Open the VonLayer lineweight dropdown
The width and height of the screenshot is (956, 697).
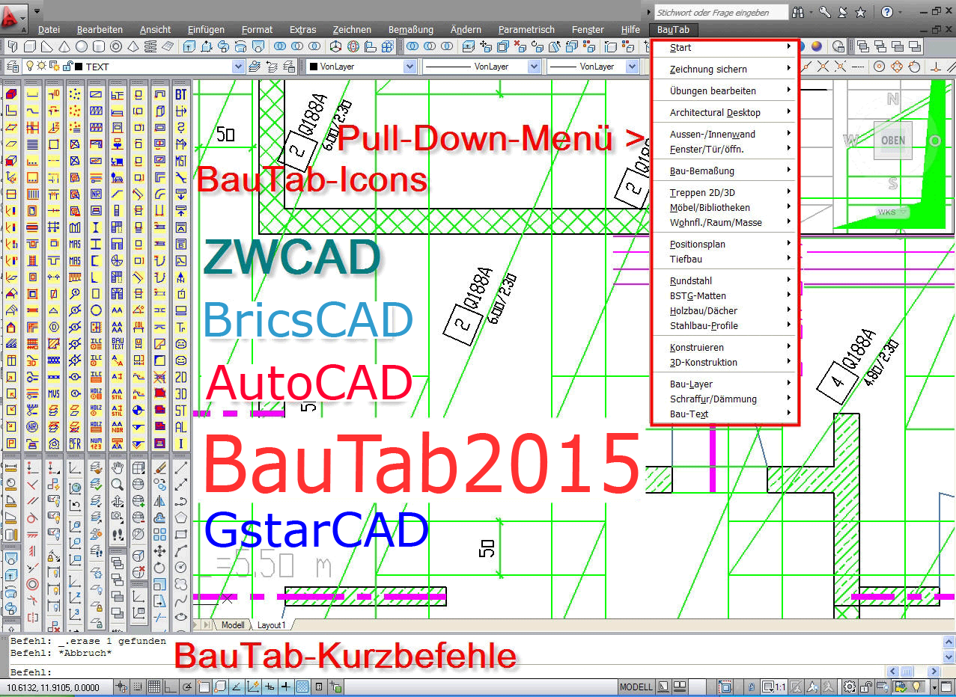(633, 67)
